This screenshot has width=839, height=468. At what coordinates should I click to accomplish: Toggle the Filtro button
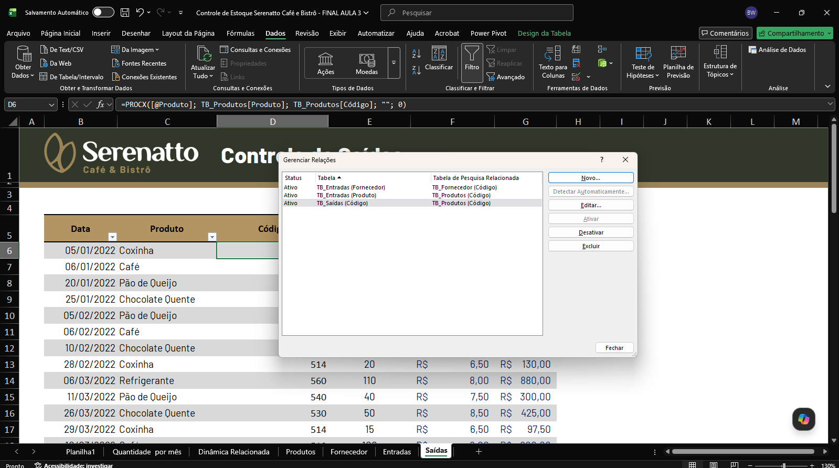472,63
